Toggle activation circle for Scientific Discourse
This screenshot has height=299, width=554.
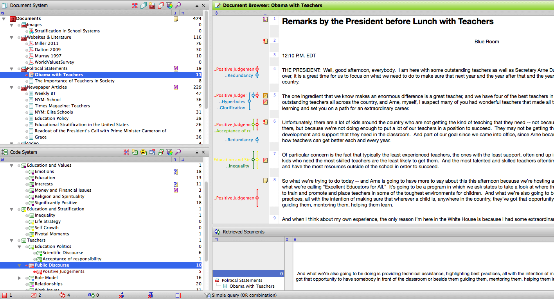pyautogui.click(x=35, y=253)
